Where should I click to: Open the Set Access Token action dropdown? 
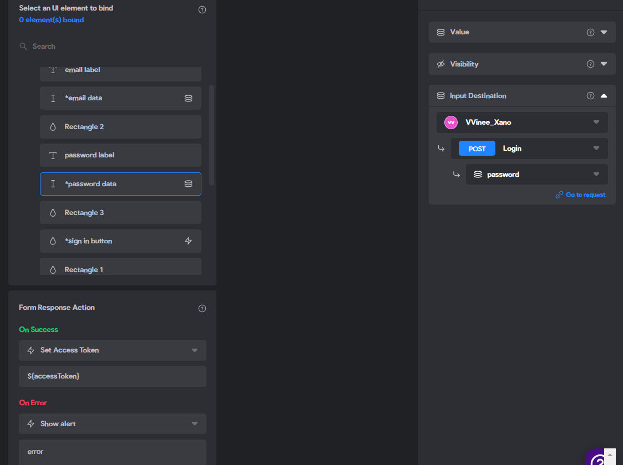[x=113, y=350]
